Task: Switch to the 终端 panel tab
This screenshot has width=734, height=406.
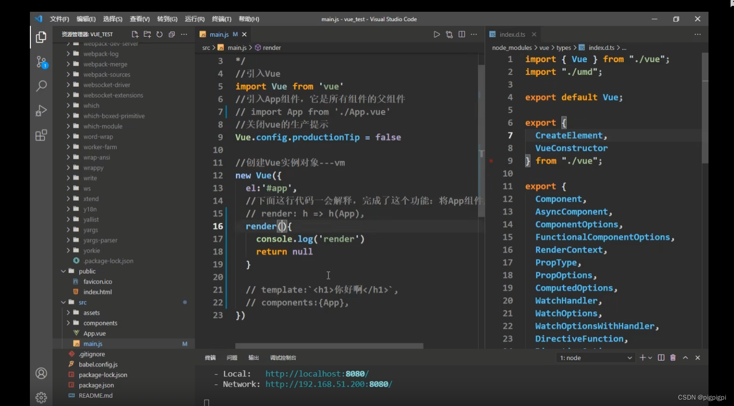Action: click(210, 358)
